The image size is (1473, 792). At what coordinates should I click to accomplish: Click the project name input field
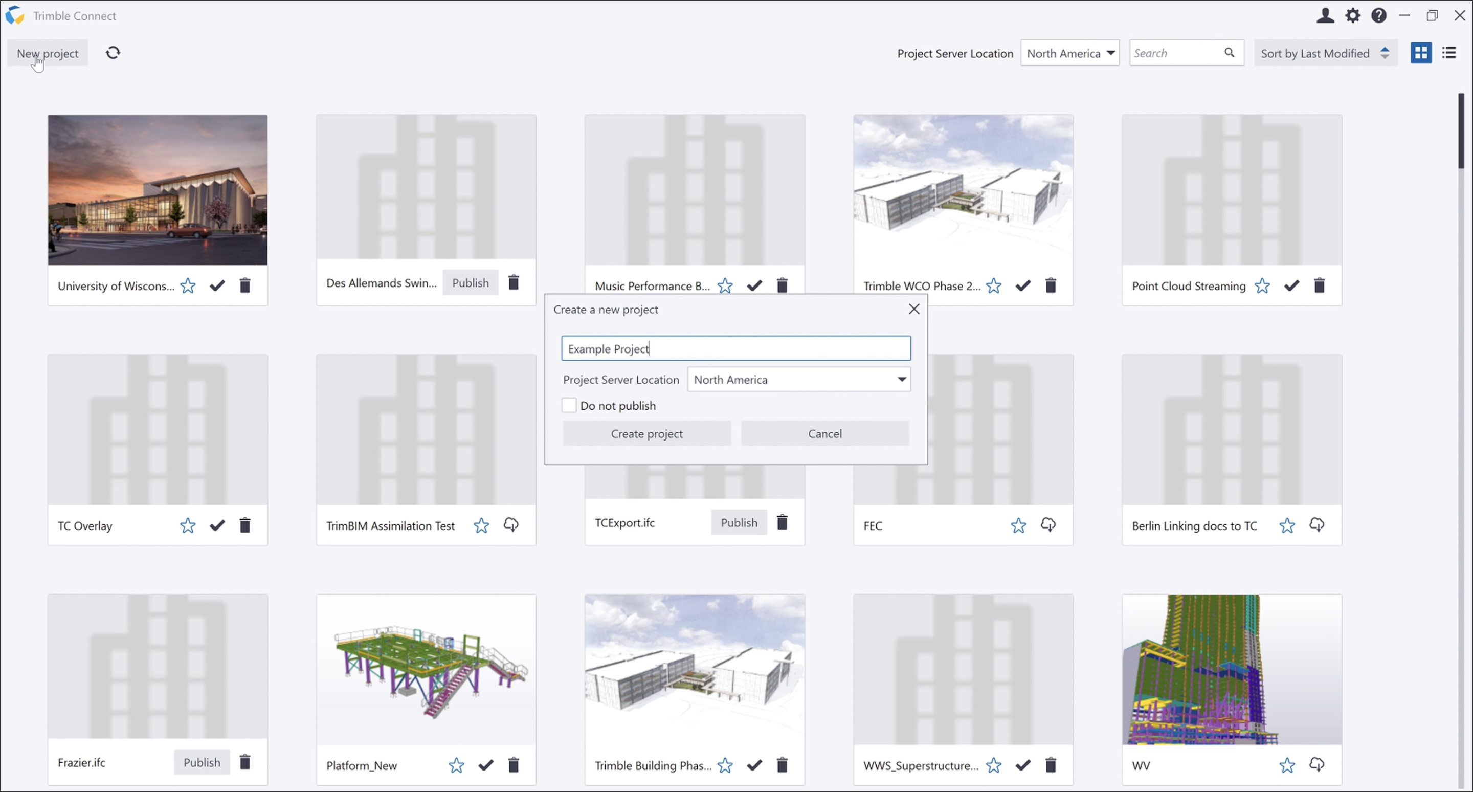tap(736, 348)
